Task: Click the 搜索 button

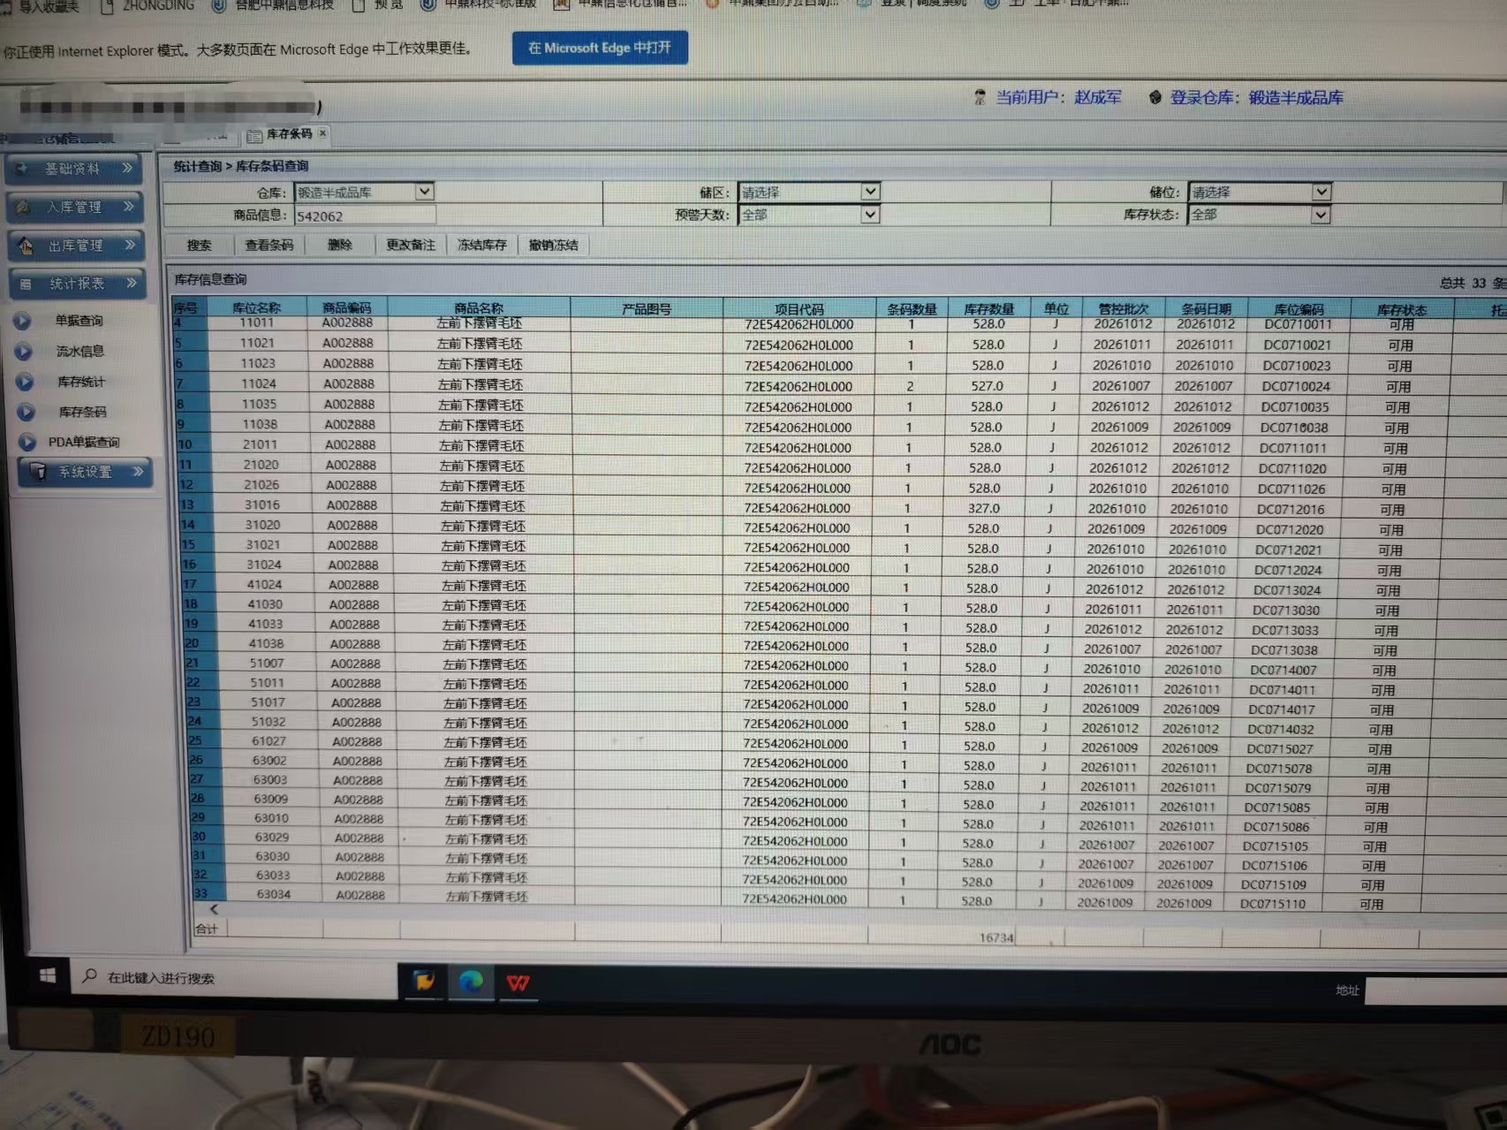Action: (199, 245)
